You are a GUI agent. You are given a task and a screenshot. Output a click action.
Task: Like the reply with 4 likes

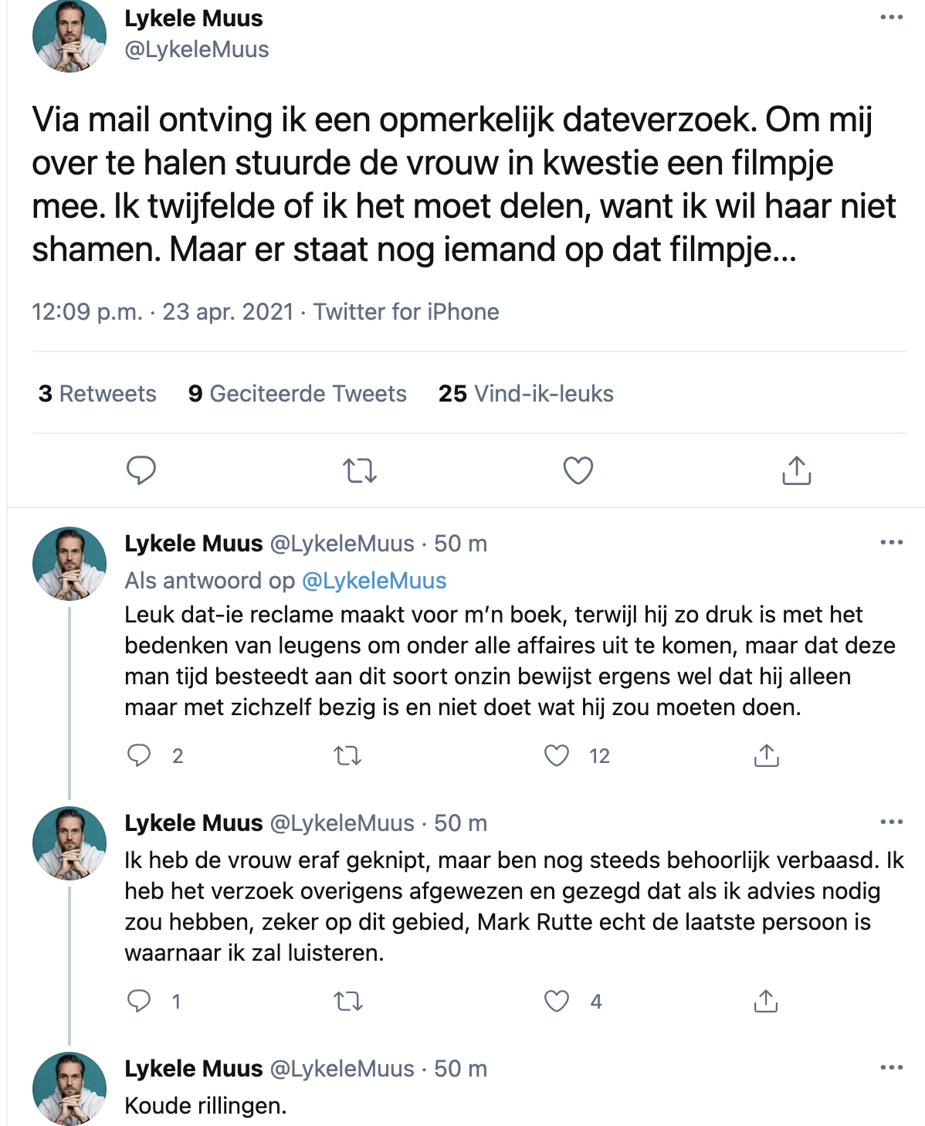pyautogui.click(x=557, y=1001)
